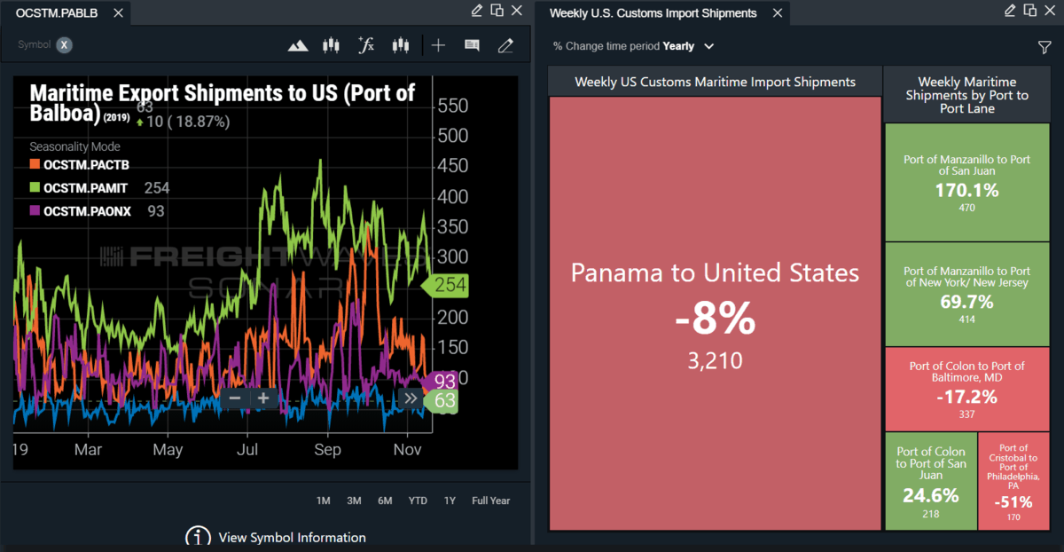Click purple OCSTM.PAONX legend swatch
The height and width of the screenshot is (552, 1064).
pyautogui.click(x=35, y=210)
